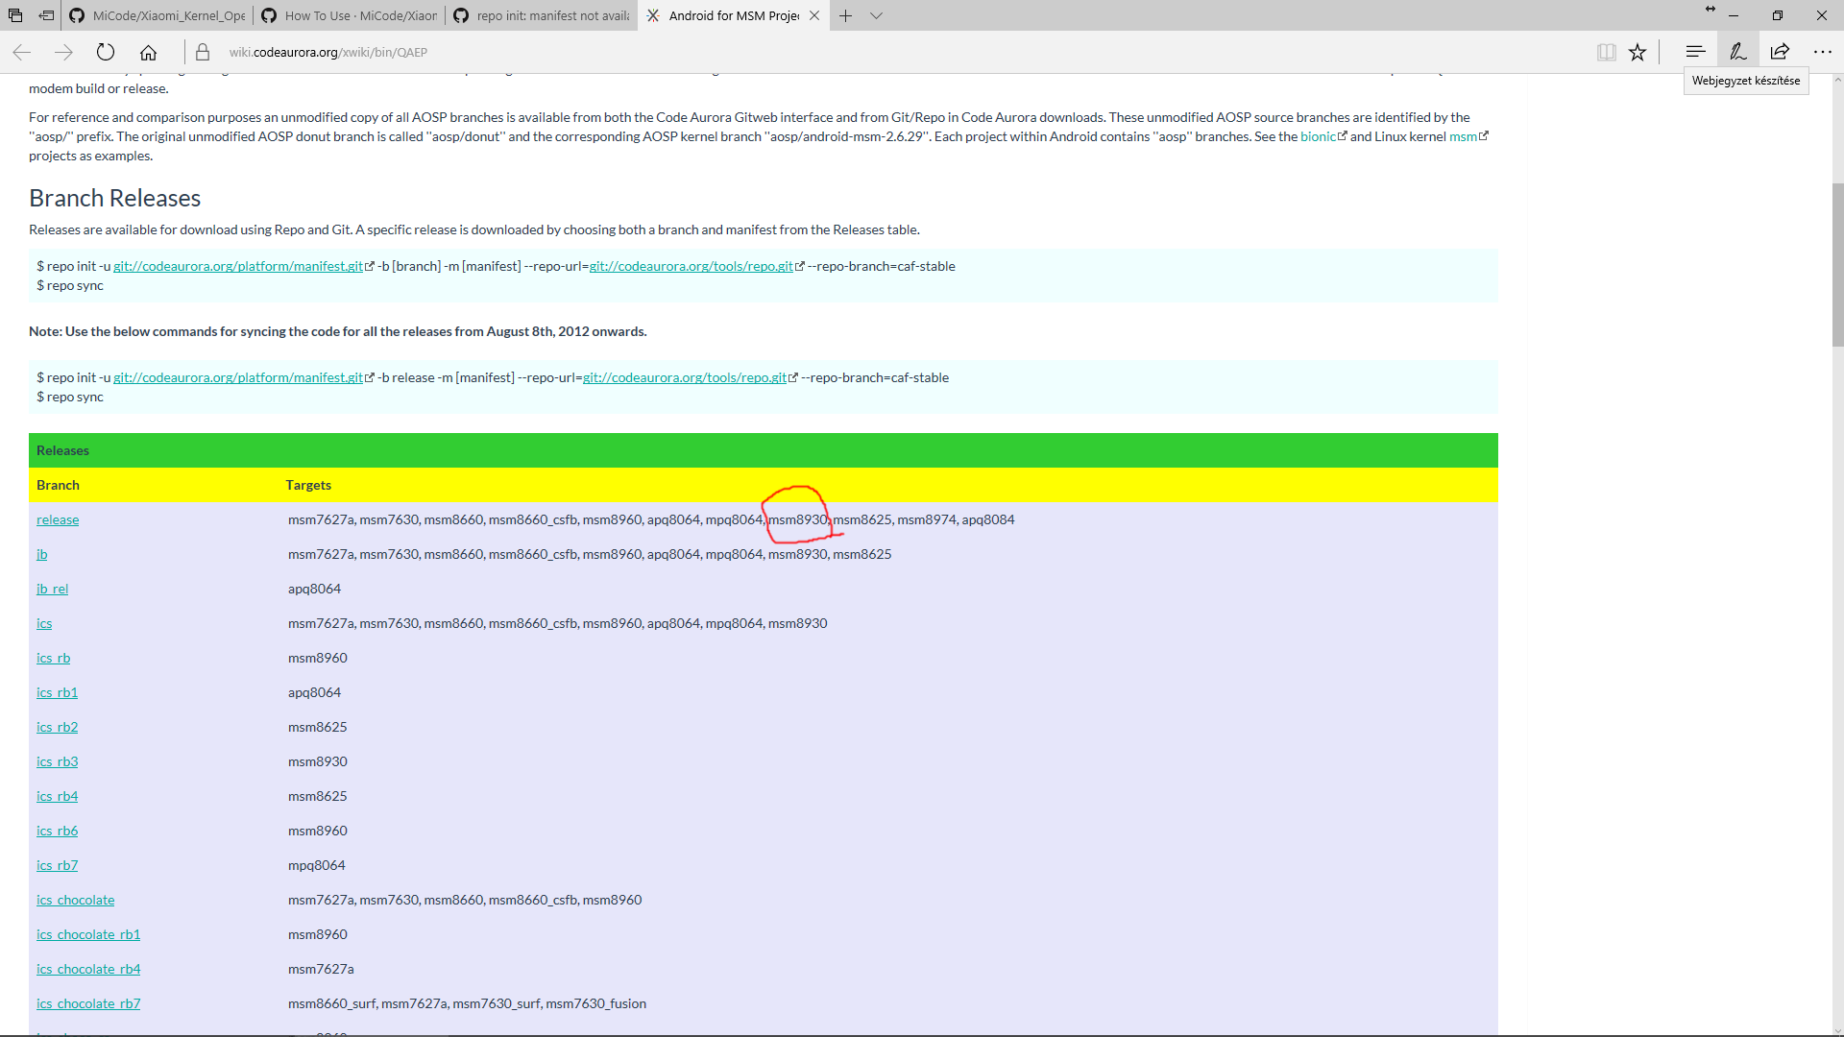Reload the current wiki page
Image resolution: width=1844 pixels, height=1037 pixels.
click(x=106, y=52)
